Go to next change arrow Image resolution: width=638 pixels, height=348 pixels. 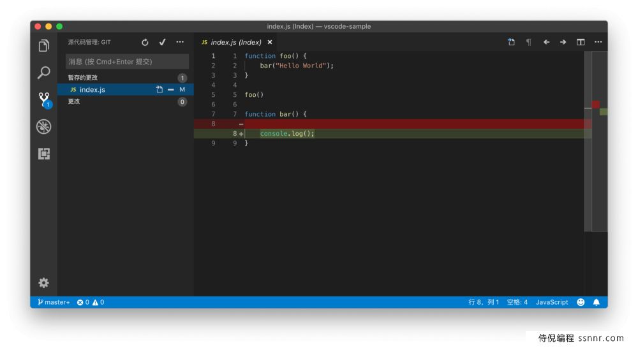point(563,42)
